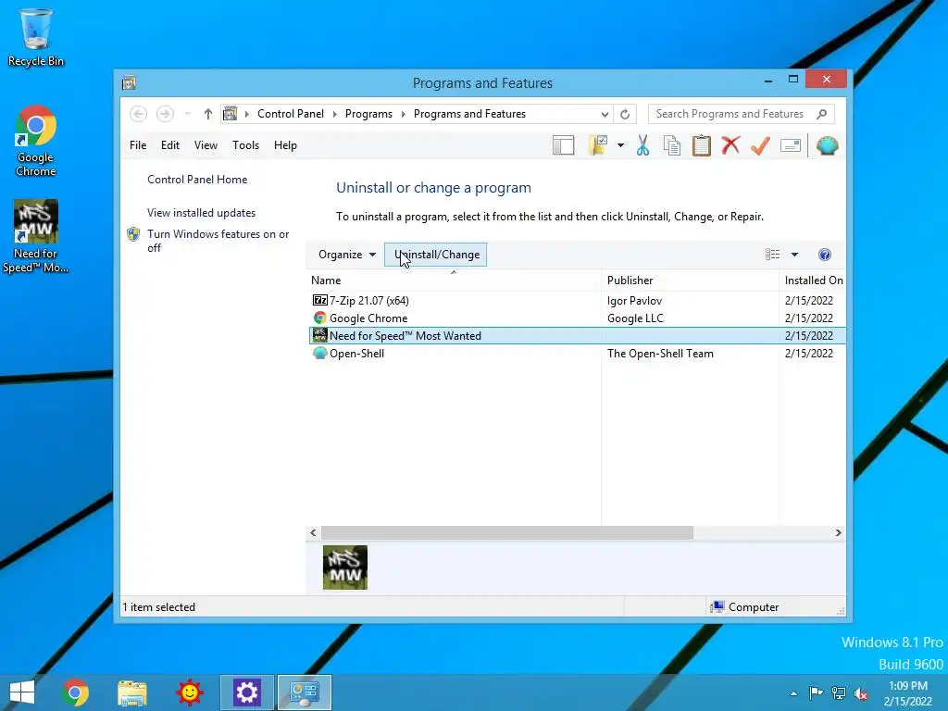Click the Paste clipboard toolbar icon
Image resolution: width=948 pixels, height=711 pixels.
[x=702, y=145]
